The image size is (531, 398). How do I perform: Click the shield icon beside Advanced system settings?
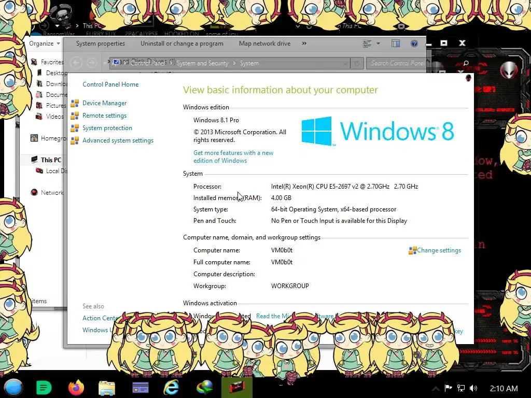pos(75,140)
